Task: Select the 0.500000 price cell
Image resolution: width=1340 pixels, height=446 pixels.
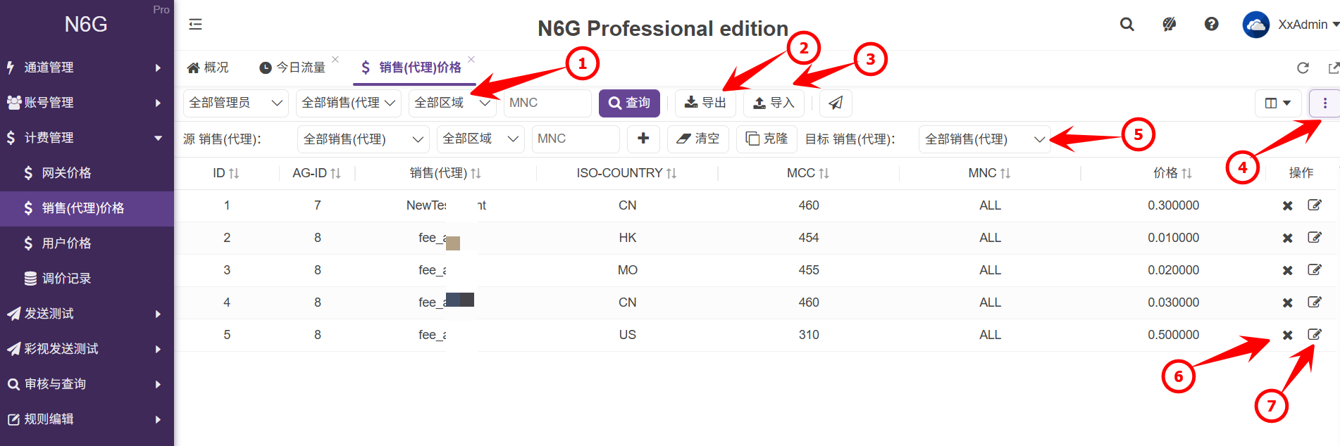Action: (x=1173, y=335)
